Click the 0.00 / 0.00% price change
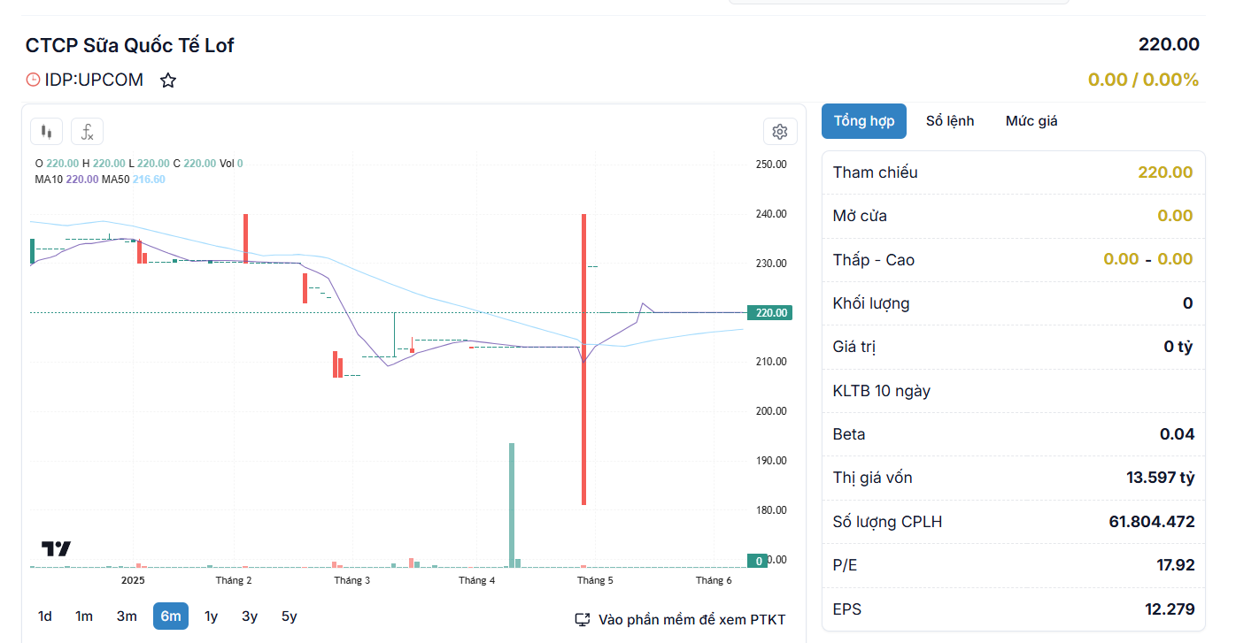The width and height of the screenshot is (1259, 643). click(1143, 80)
